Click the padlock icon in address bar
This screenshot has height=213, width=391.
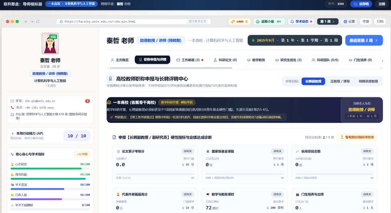61,22
